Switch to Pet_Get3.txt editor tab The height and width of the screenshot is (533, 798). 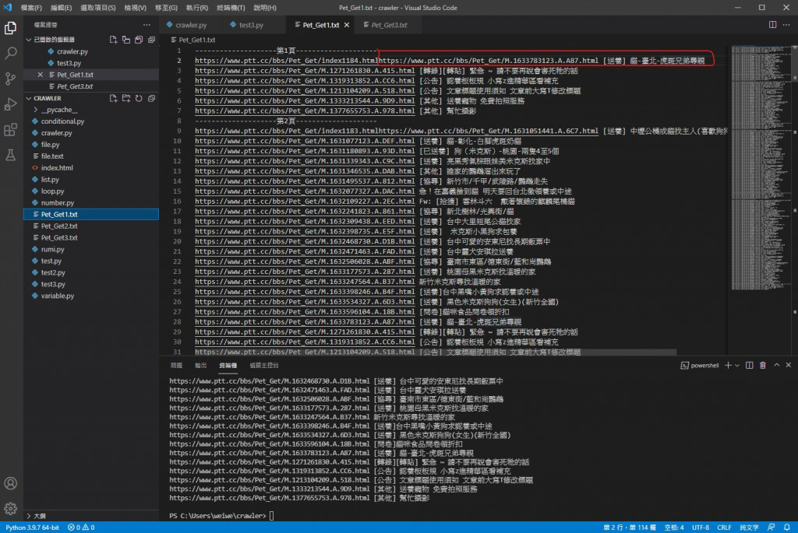387,25
